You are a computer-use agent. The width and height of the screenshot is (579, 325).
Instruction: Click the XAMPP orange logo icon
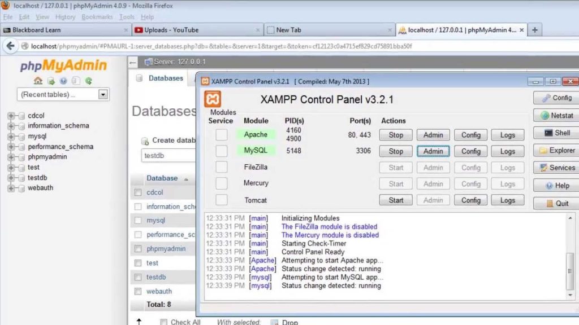[x=213, y=100]
